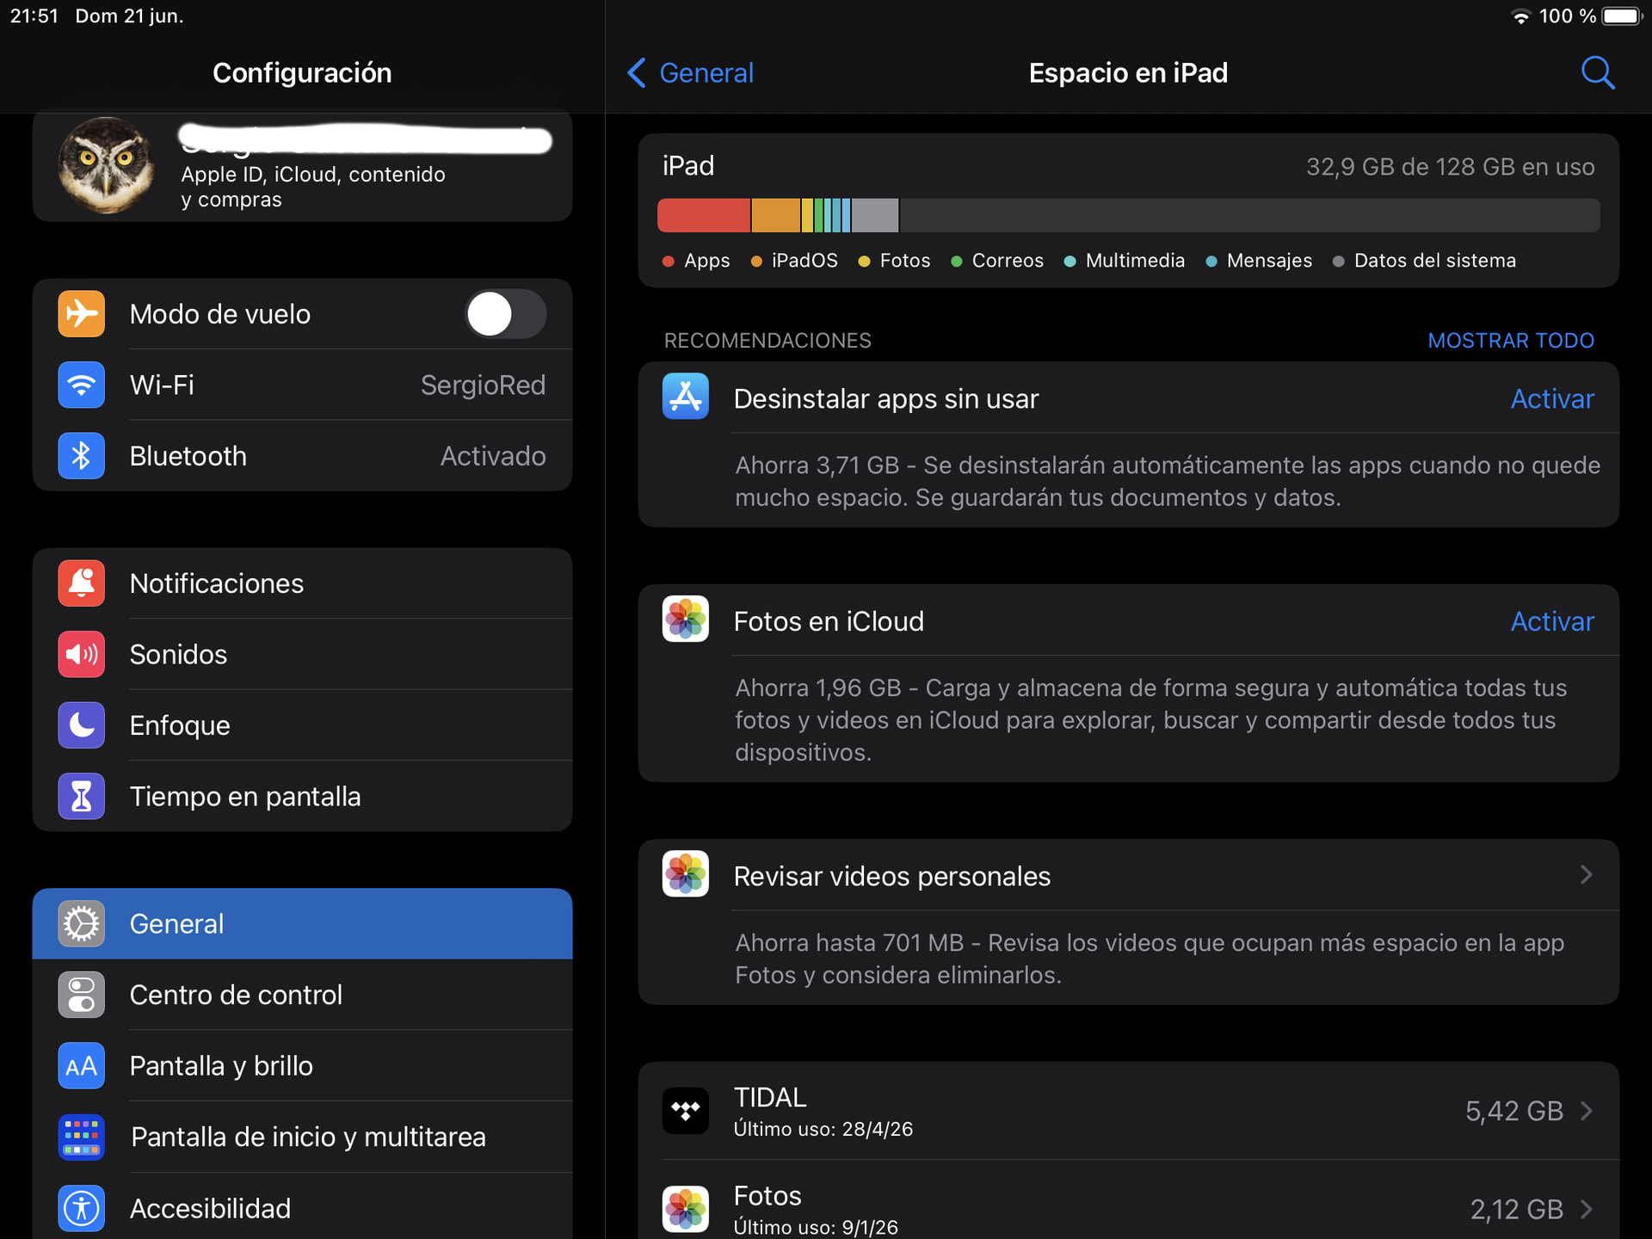Open the TIDAL app icon entry
The width and height of the screenshot is (1652, 1239).
[685, 1111]
